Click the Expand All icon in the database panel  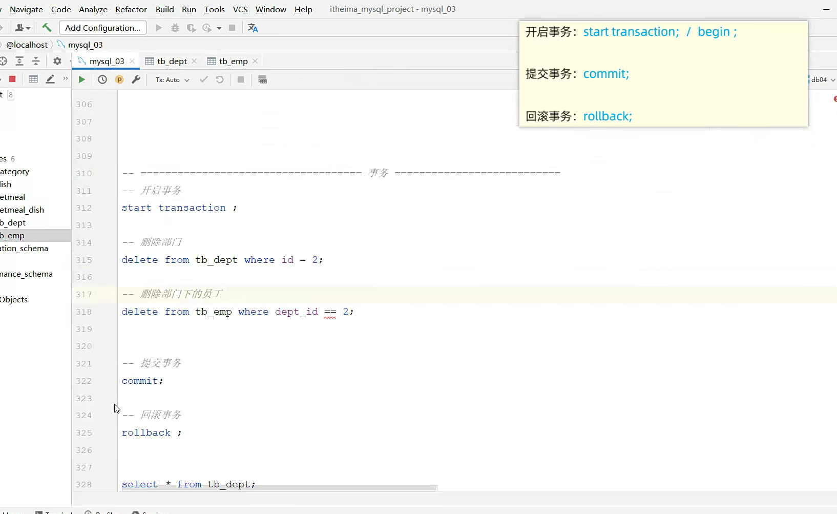click(19, 61)
